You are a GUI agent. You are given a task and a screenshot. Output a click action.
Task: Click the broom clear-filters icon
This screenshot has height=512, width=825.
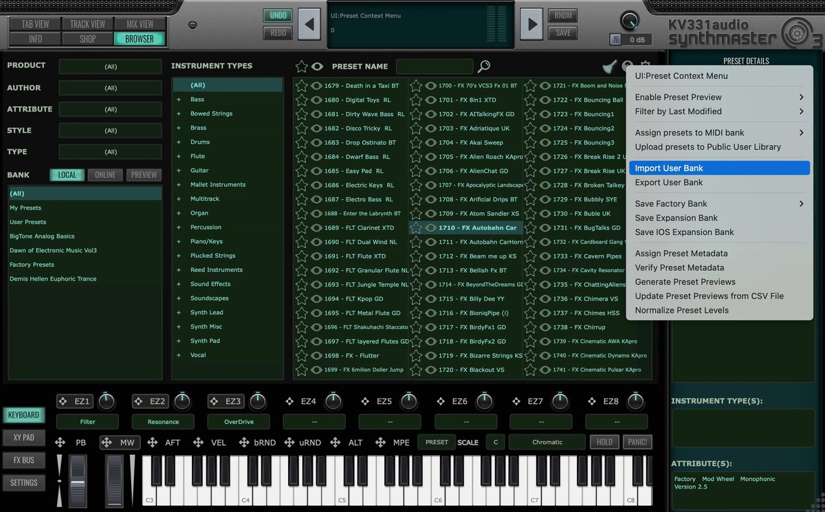tap(609, 67)
